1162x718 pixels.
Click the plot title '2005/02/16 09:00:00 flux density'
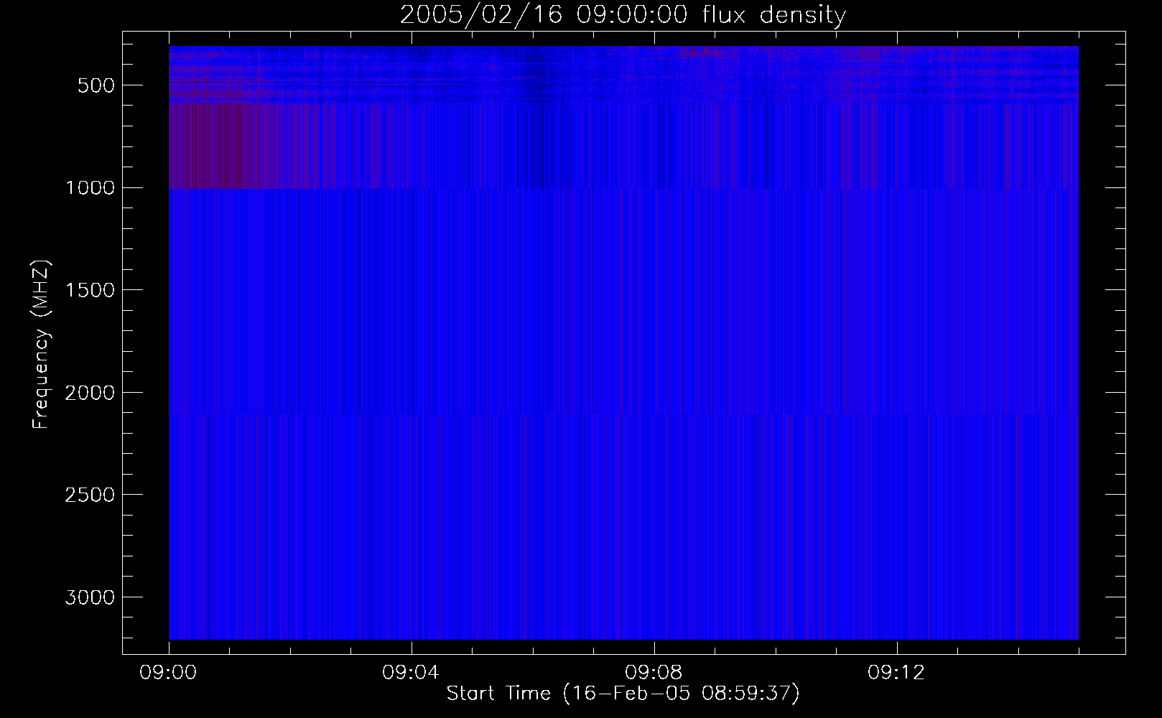pyautogui.click(x=623, y=15)
